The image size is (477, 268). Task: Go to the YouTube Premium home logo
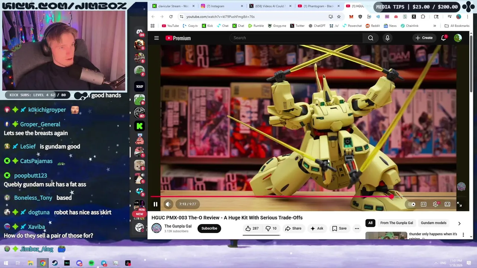[x=178, y=38]
